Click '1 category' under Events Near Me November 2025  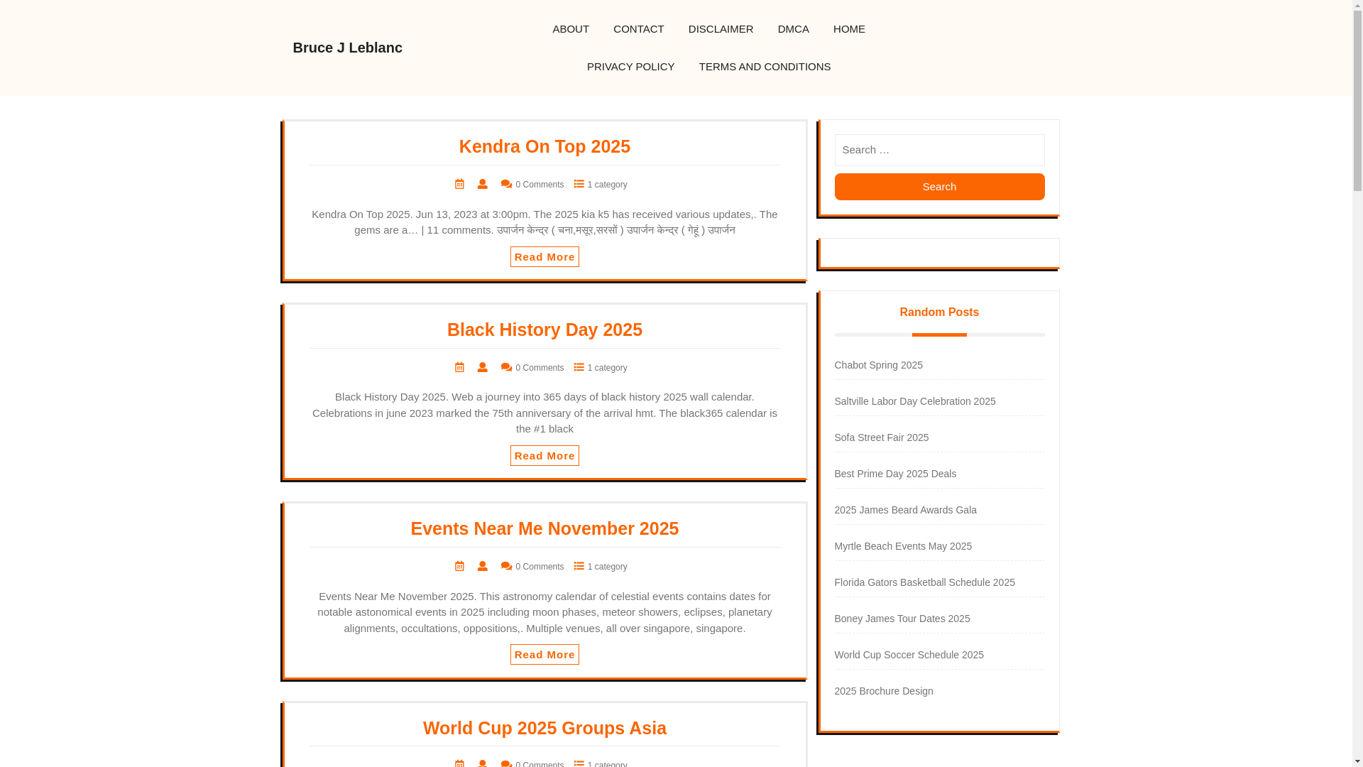coord(607,567)
